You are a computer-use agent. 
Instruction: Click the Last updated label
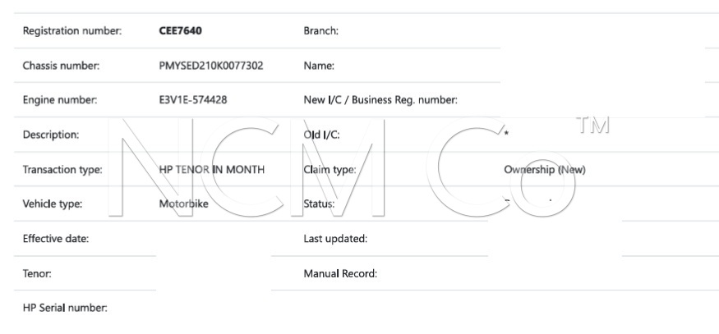click(x=335, y=239)
